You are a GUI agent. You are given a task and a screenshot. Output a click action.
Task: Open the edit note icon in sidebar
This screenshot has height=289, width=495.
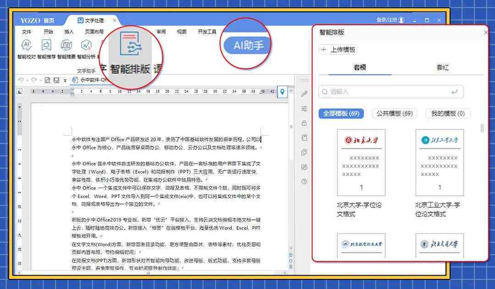pyautogui.click(x=304, y=167)
